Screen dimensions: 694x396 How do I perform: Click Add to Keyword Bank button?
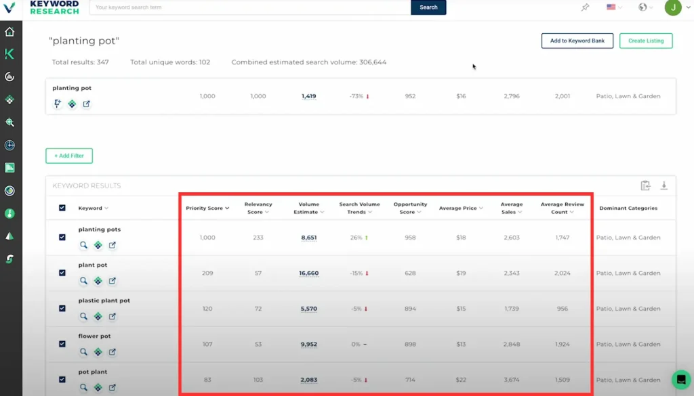pyautogui.click(x=577, y=41)
